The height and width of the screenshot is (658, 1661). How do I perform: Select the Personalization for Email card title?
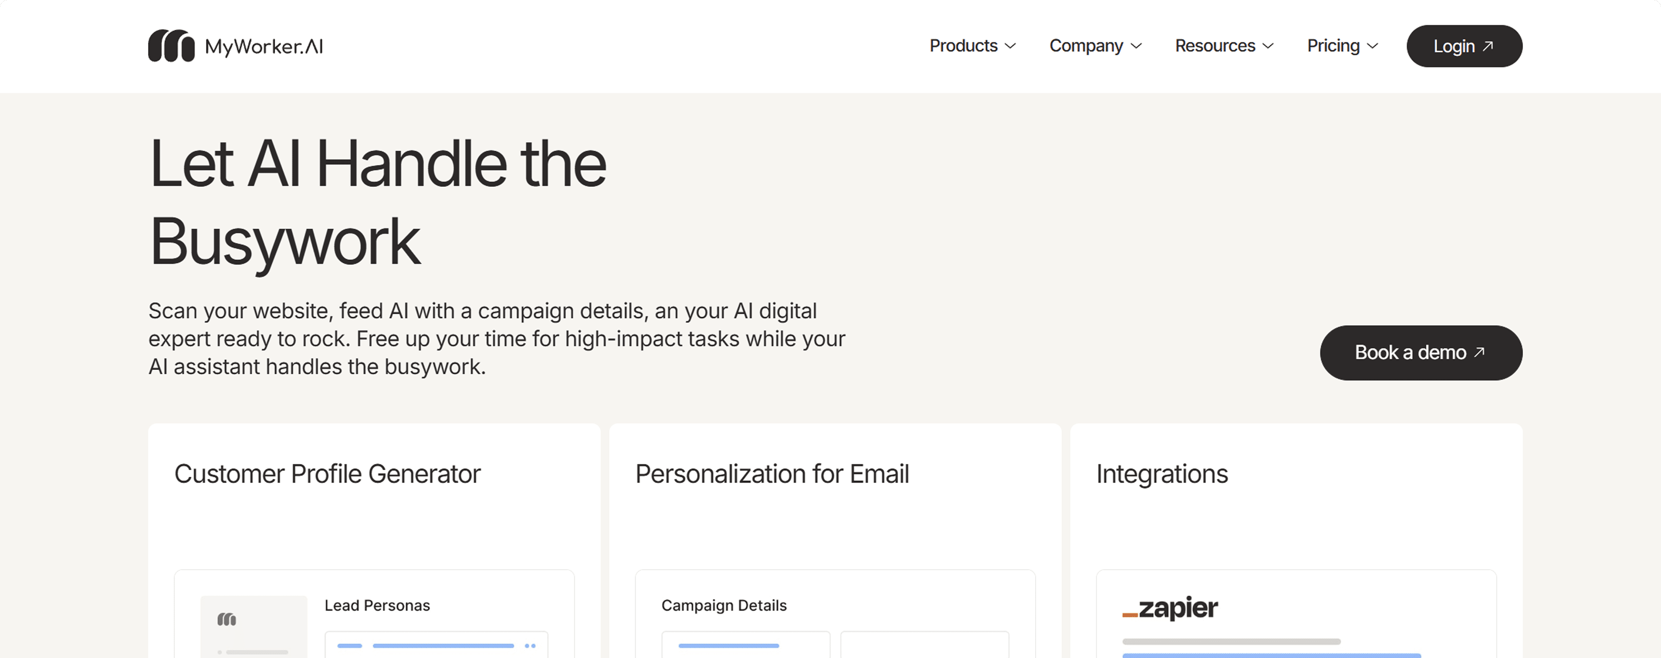[x=772, y=474]
